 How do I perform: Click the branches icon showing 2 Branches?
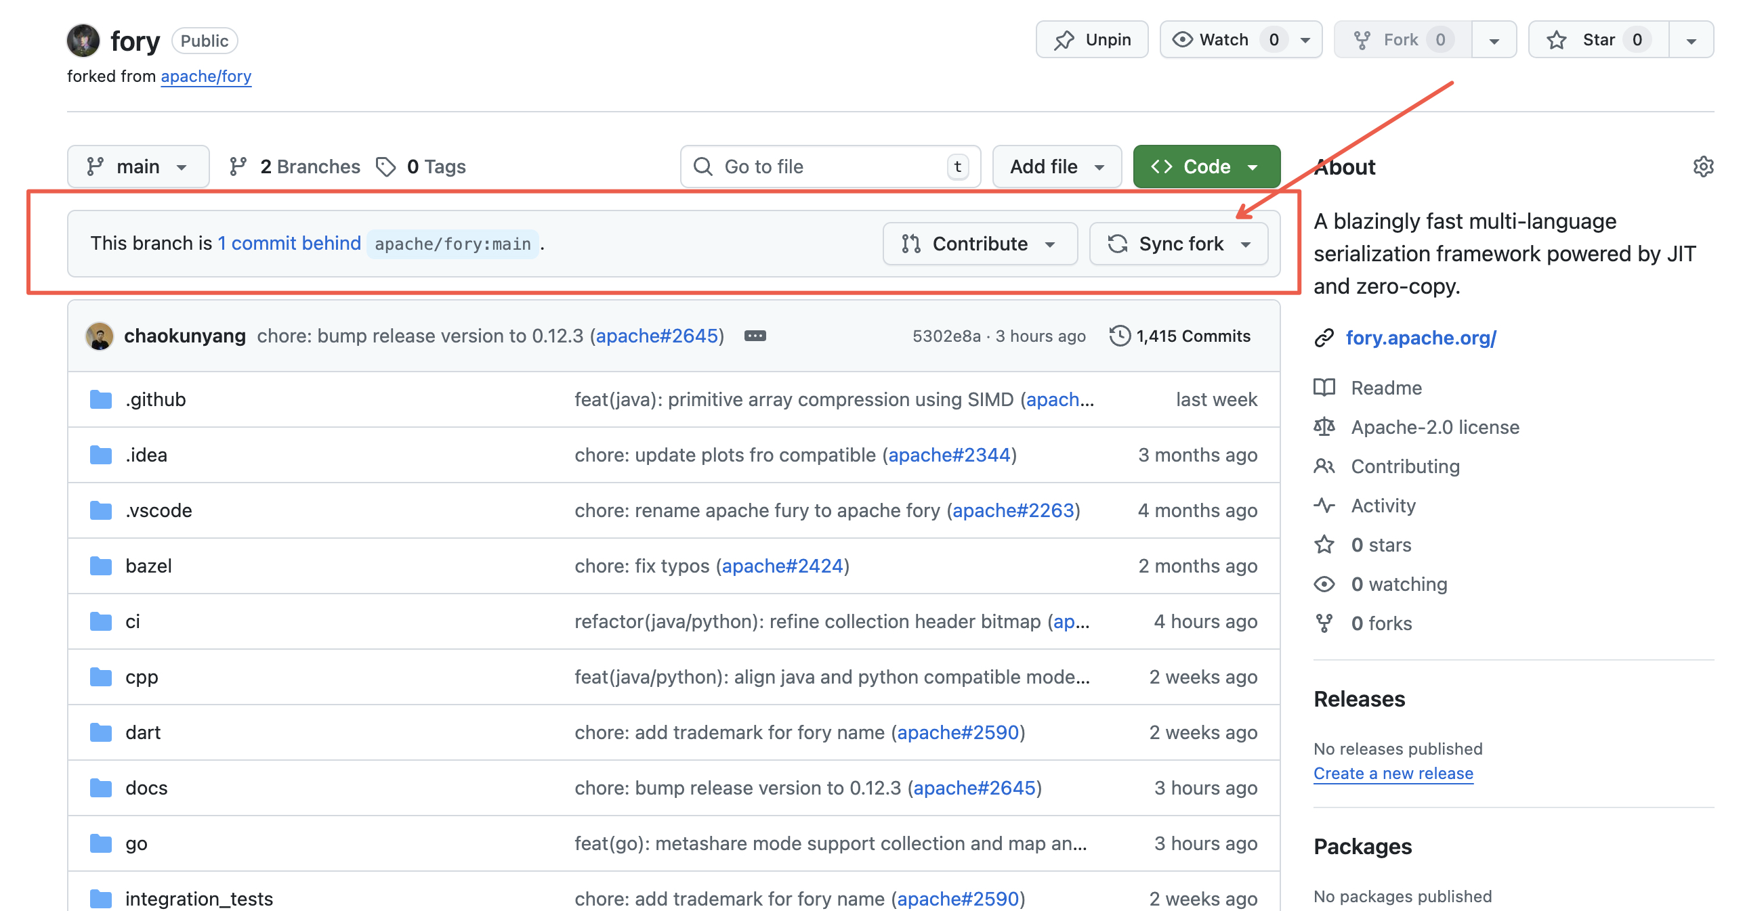tap(238, 166)
